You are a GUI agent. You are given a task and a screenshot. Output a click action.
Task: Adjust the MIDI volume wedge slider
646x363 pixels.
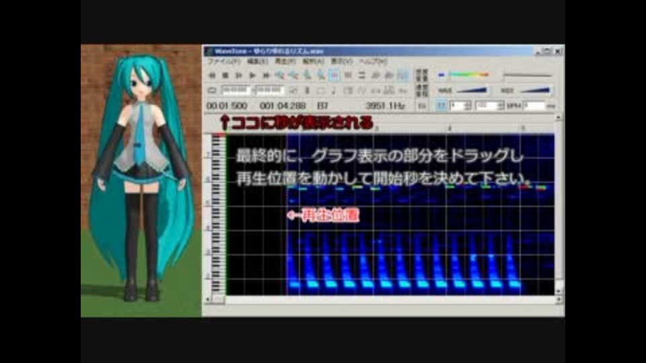(x=534, y=90)
